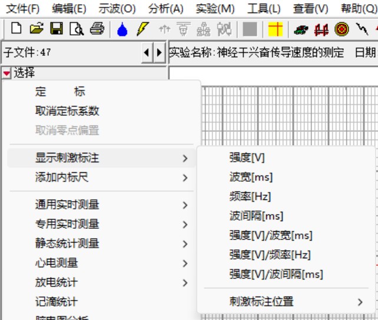378x320 pixels.
Task: Click the orange target bullseye icon
Action: (341, 29)
